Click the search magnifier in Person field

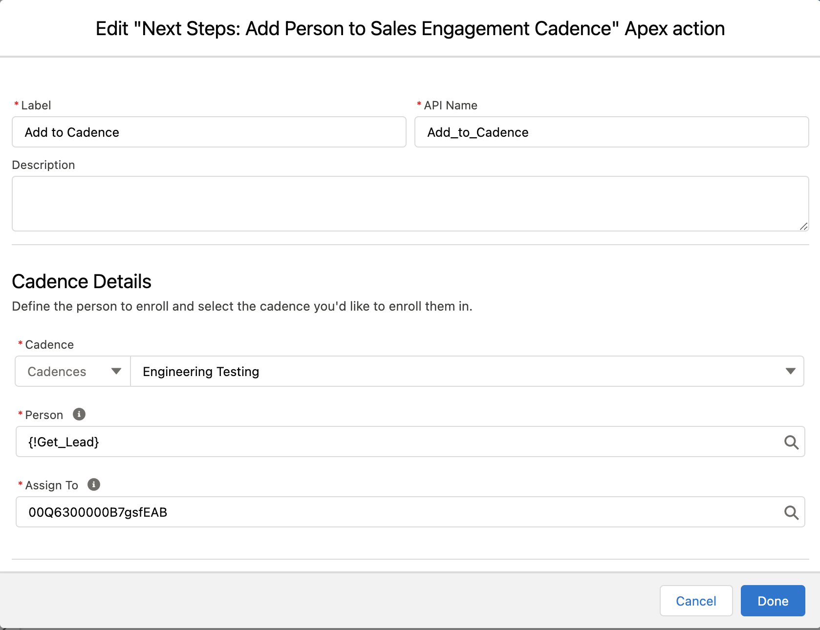[791, 442]
